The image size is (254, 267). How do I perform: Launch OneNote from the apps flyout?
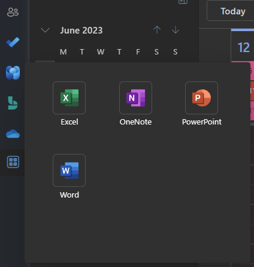click(135, 98)
